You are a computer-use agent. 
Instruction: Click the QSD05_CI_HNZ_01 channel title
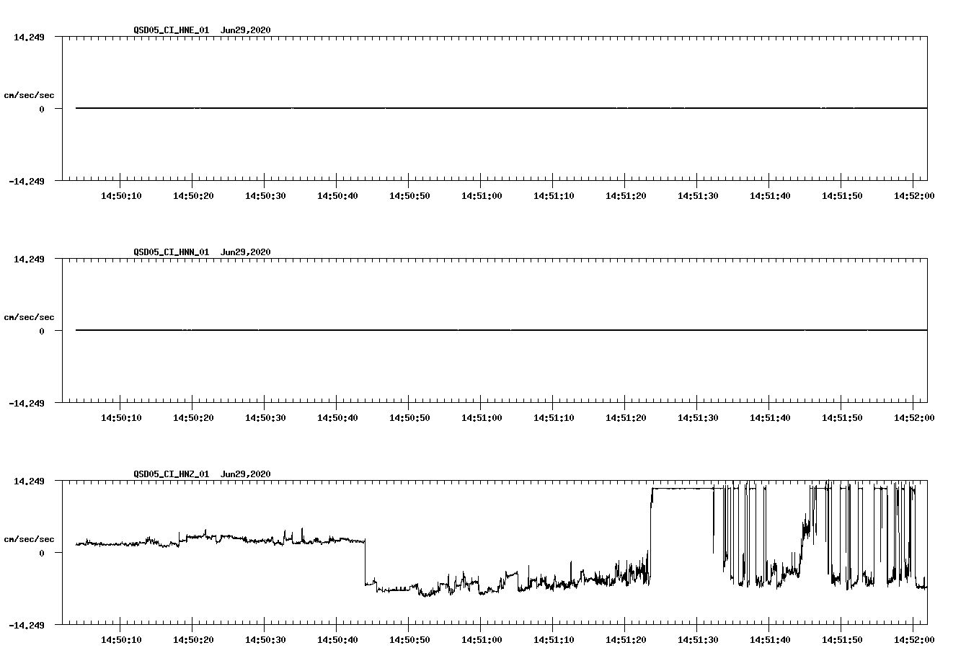point(172,474)
